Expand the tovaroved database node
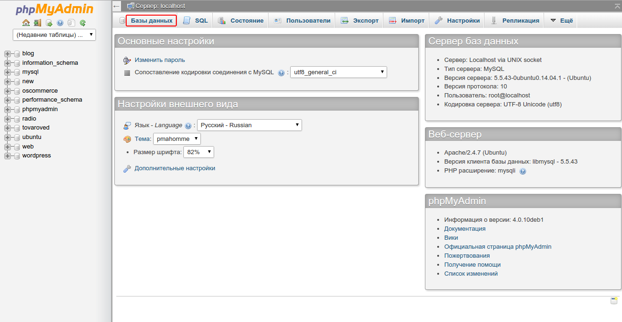 [8, 128]
